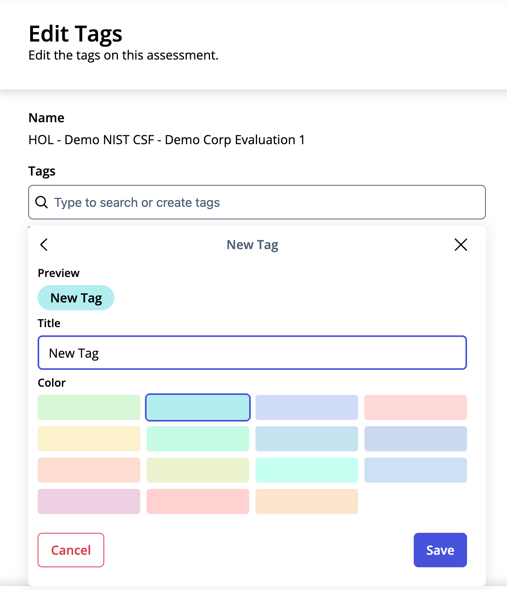
Task: Go back using the left chevron arrow
Action: [44, 244]
